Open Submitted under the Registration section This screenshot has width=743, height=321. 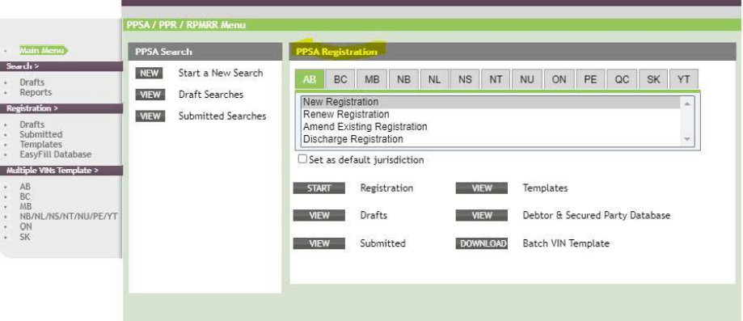(x=40, y=135)
